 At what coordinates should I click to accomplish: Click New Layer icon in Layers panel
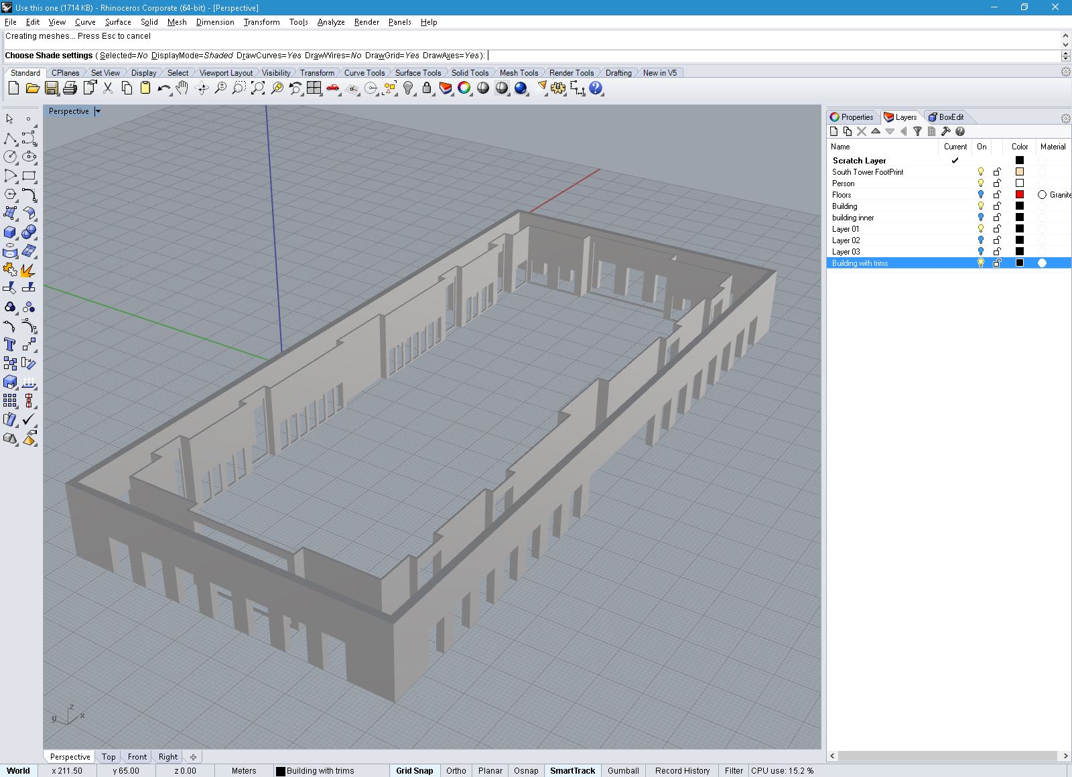834,131
